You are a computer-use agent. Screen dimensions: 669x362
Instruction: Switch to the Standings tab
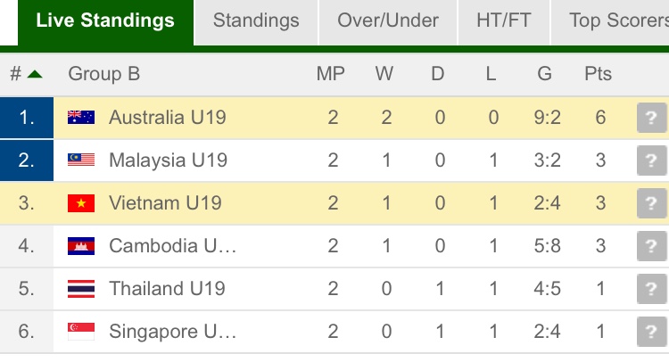(256, 21)
